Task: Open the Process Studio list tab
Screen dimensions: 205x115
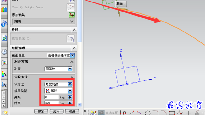Action: tap(4, 62)
